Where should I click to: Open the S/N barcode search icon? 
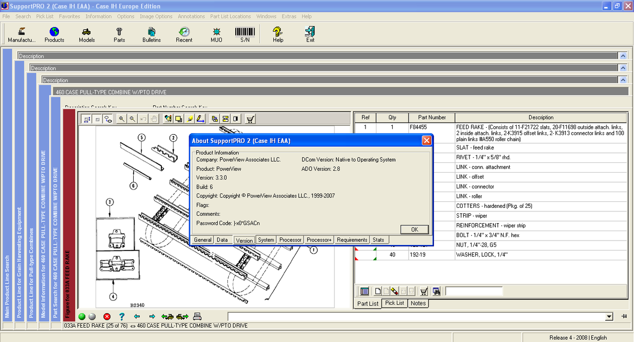(x=245, y=35)
